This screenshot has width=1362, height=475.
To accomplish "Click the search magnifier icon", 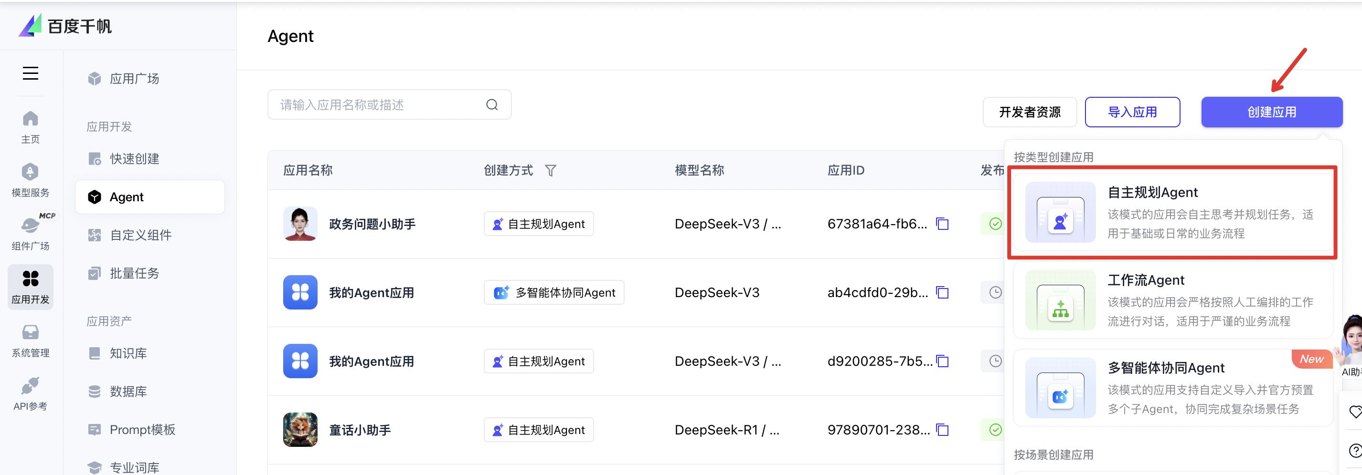I will pyautogui.click(x=492, y=105).
